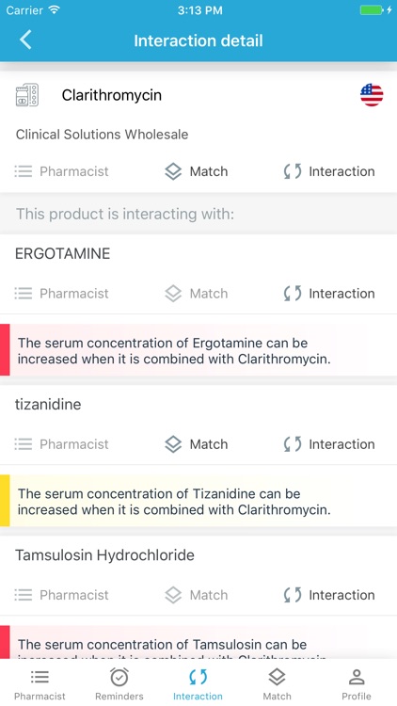Tap Interaction button under tizanidine
The image size is (397, 706).
click(x=329, y=444)
